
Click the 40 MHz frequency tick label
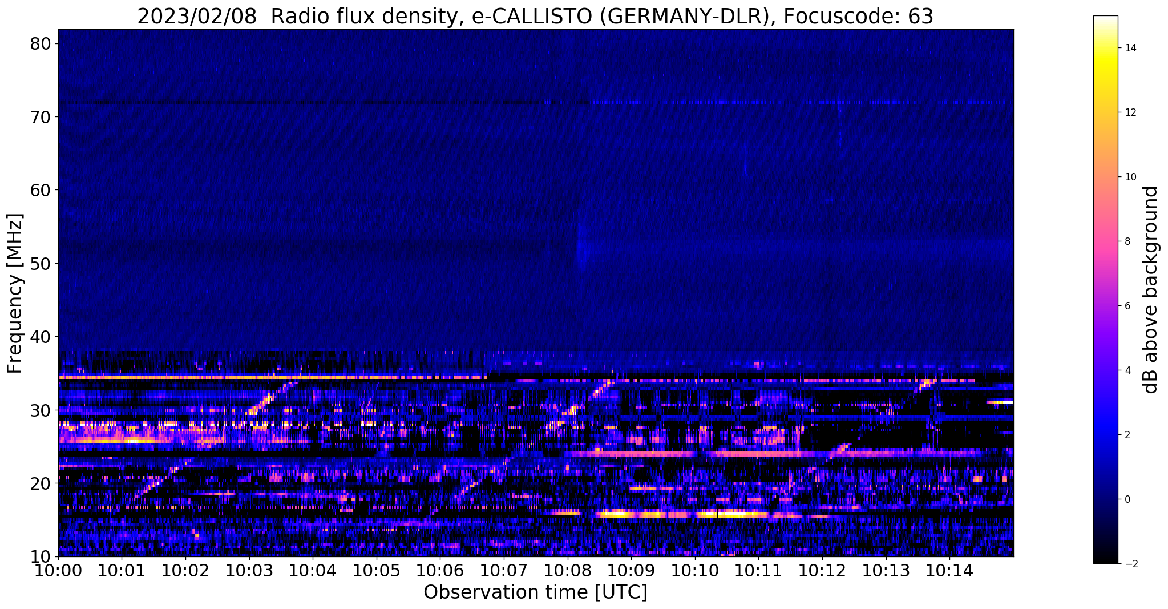pos(42,337)
